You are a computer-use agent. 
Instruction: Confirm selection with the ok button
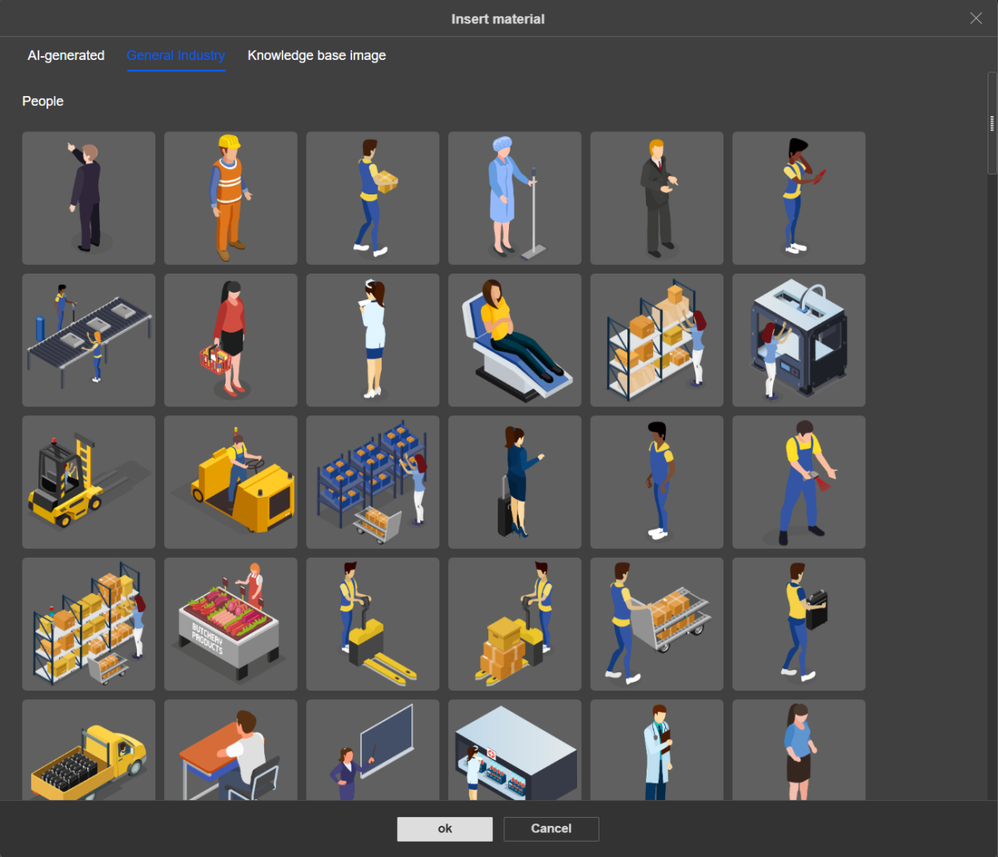(x=445, y=829)
